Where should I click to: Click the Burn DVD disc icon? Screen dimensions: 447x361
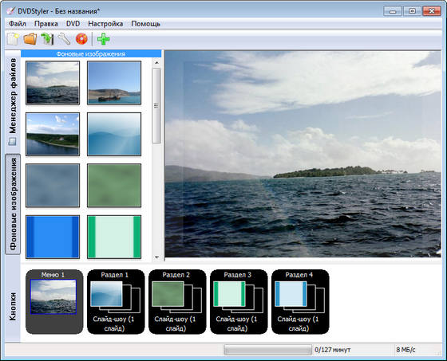click(81, 39)
